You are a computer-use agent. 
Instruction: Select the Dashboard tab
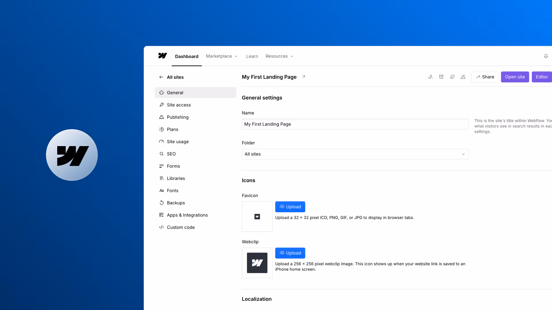coord(187,57)
